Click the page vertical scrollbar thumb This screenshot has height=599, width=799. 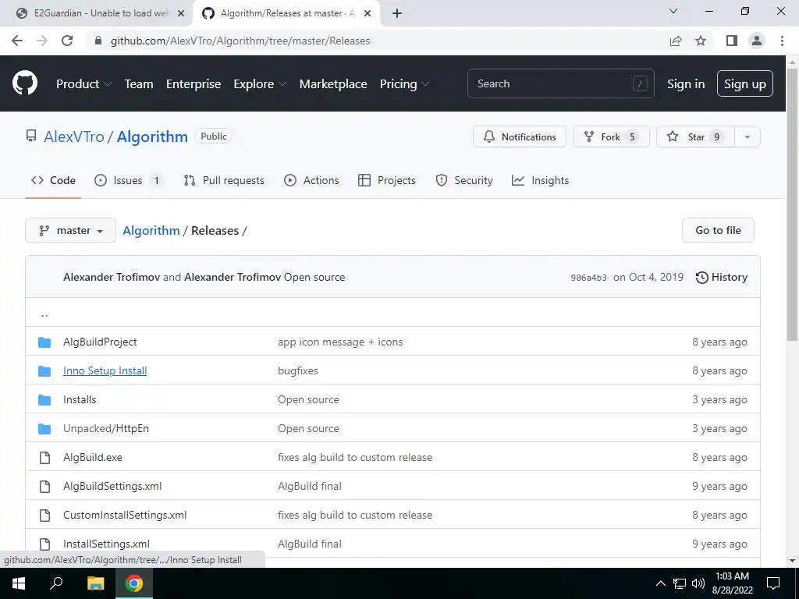click(793, 204)
